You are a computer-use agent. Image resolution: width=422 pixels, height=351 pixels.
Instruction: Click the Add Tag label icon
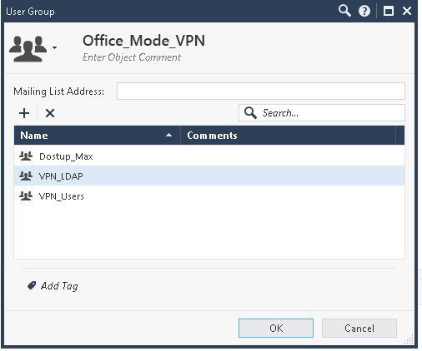[x=32, y=285]
